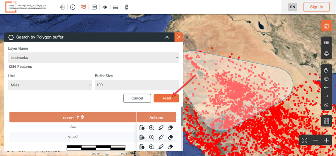
Task: Select the العجرمية table cell
Action: 73,137
